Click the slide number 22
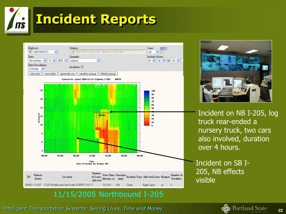The width and height of the screenshot is (286, 214). (x=280, y=210)
